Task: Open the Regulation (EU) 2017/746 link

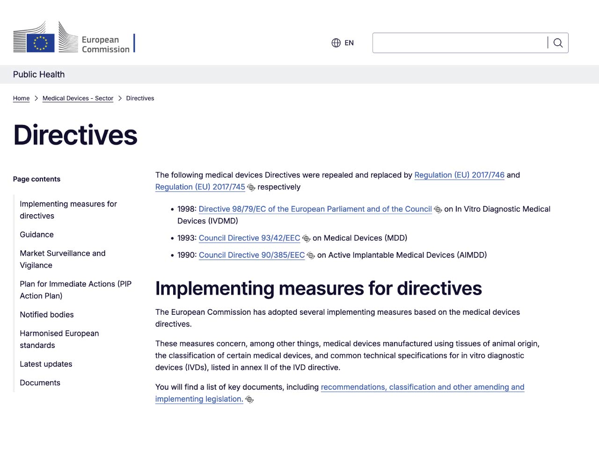Action: coord(460,175)
